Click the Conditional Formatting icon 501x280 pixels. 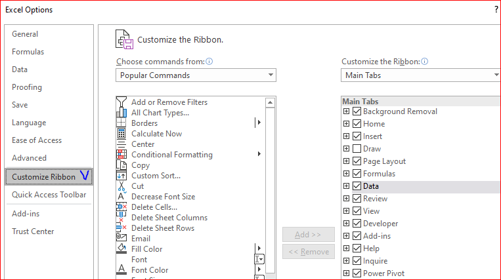click(121, 155)
